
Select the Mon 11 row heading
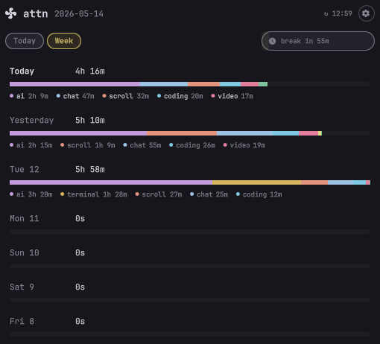(x=25, y=219)
